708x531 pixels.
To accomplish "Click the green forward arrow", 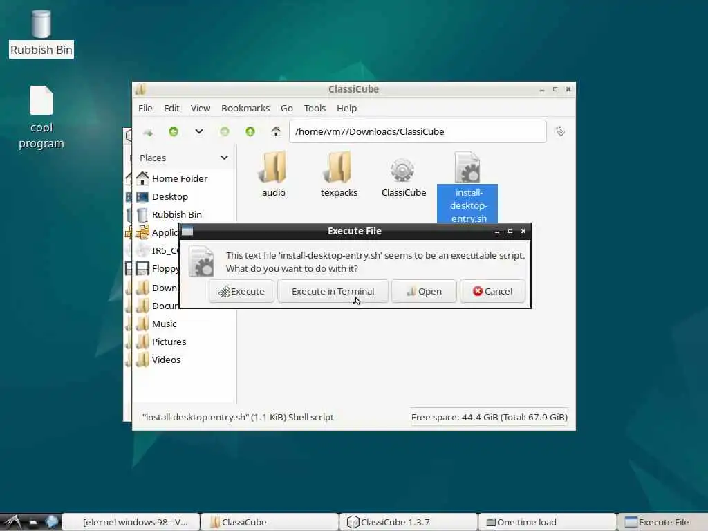I will click(225, 131).
